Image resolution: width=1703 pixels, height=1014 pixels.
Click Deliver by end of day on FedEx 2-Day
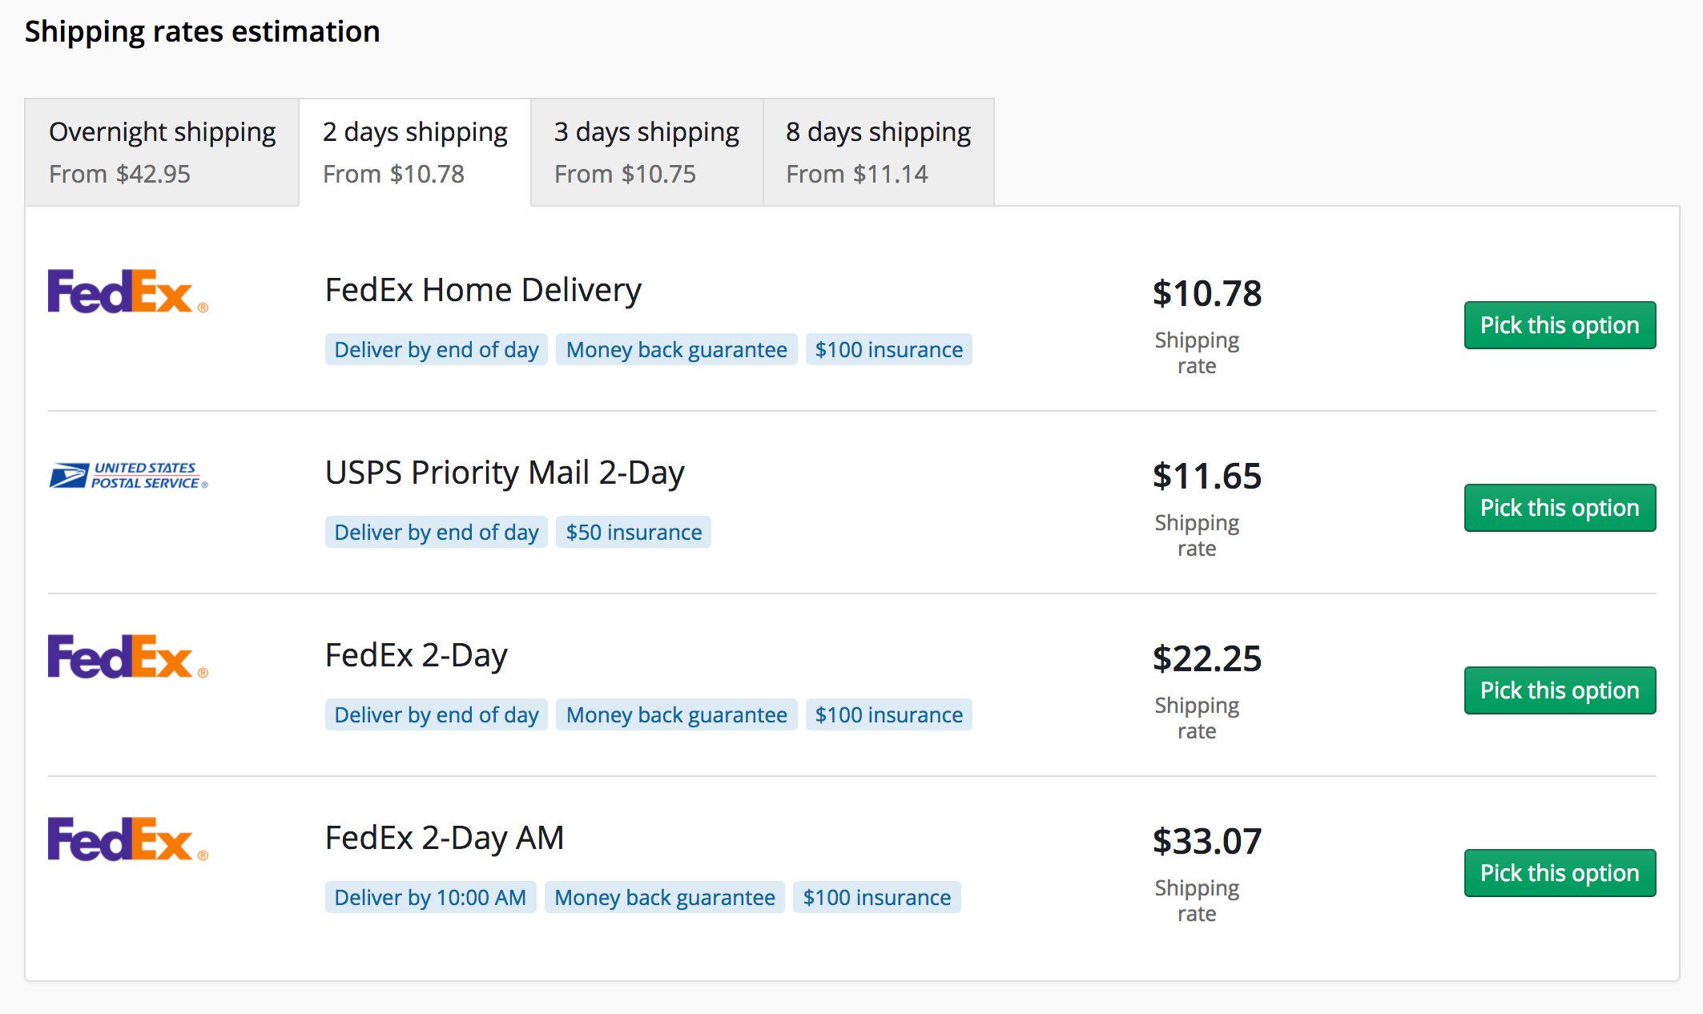pos(437,714)
